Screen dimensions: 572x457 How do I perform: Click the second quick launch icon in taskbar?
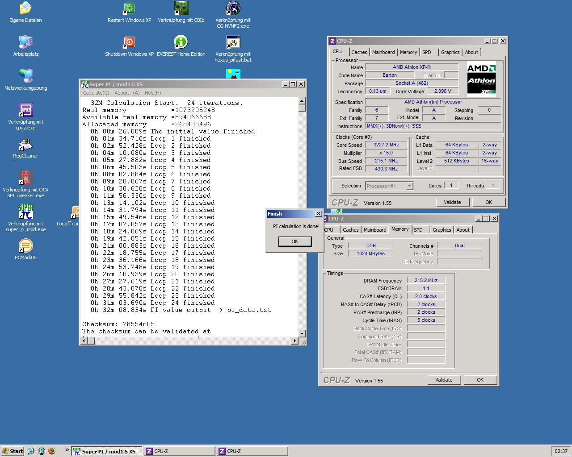tap(41, 451)
